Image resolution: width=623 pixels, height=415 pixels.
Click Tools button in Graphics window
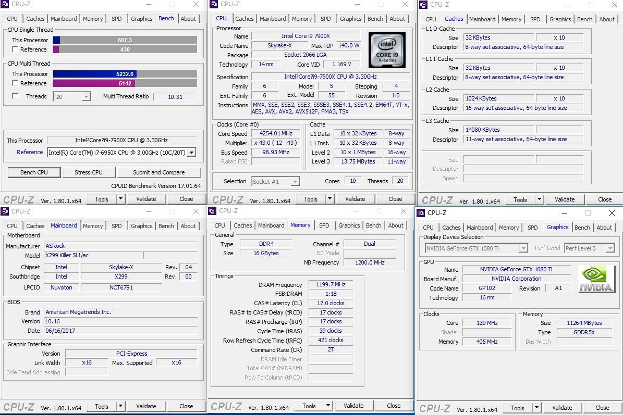coord(518,408)
